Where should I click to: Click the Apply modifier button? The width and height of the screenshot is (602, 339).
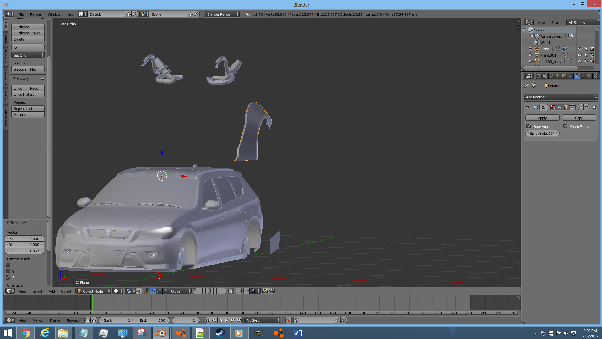point(542,118)
